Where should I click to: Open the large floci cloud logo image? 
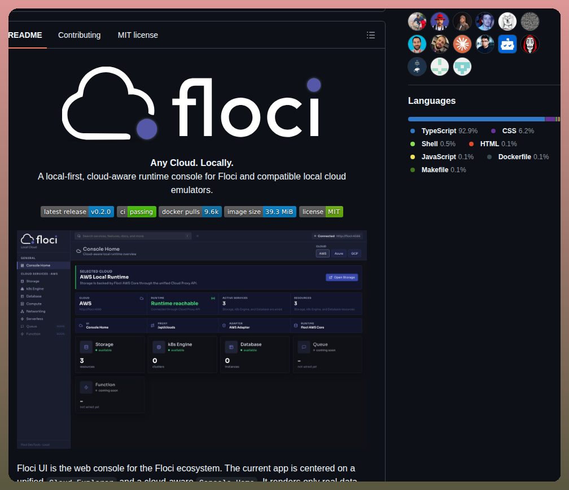(x=191, y=103)
